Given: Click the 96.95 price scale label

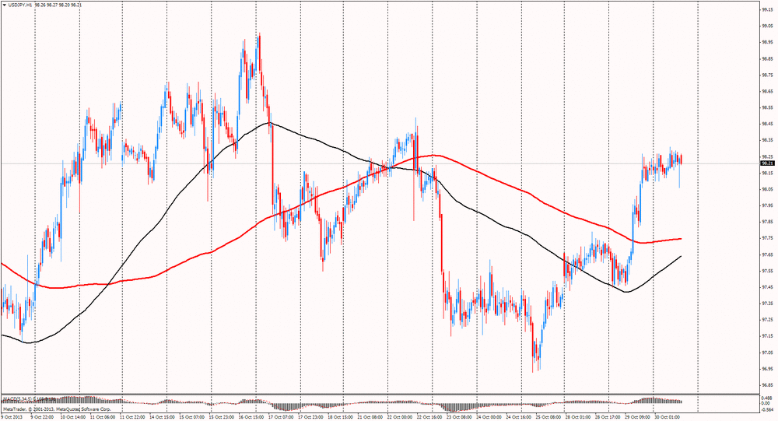Looking at the screenshot, I should 766,369.
